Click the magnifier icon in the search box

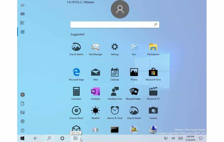tap(155, 25)
